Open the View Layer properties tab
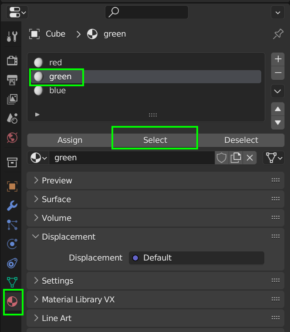 pyautogui.click(x=12, y=99)
